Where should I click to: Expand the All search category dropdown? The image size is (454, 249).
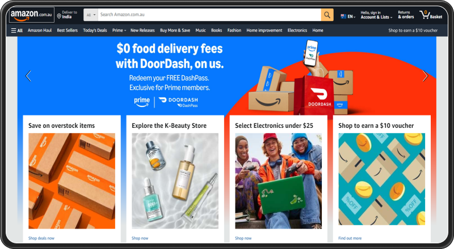pyautogui.click(x=91, y=15)
